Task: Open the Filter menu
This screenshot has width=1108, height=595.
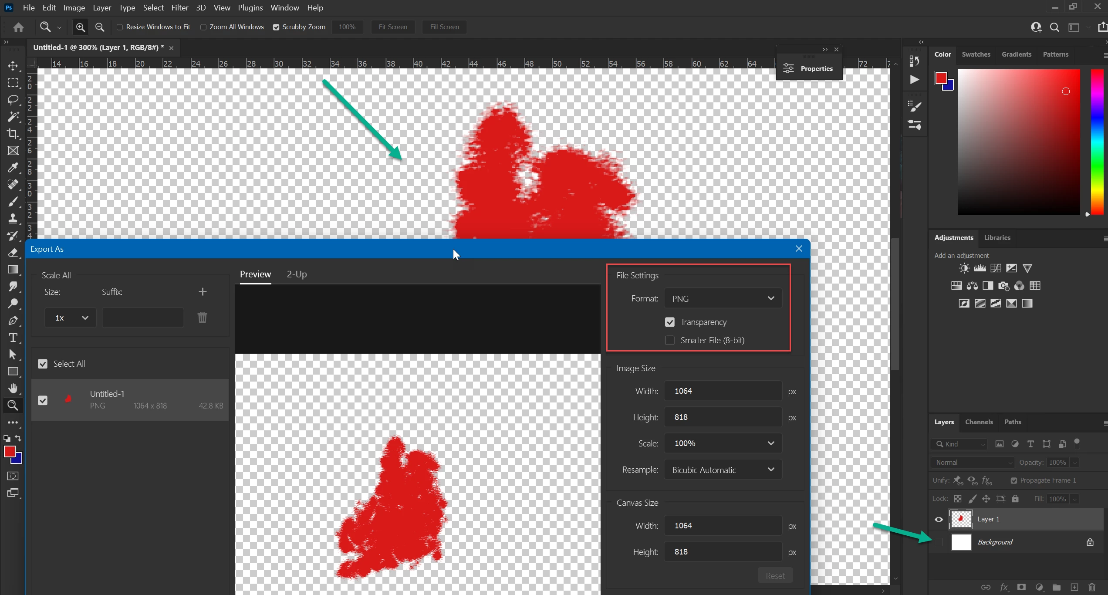Action: click(x=179, y=8)
